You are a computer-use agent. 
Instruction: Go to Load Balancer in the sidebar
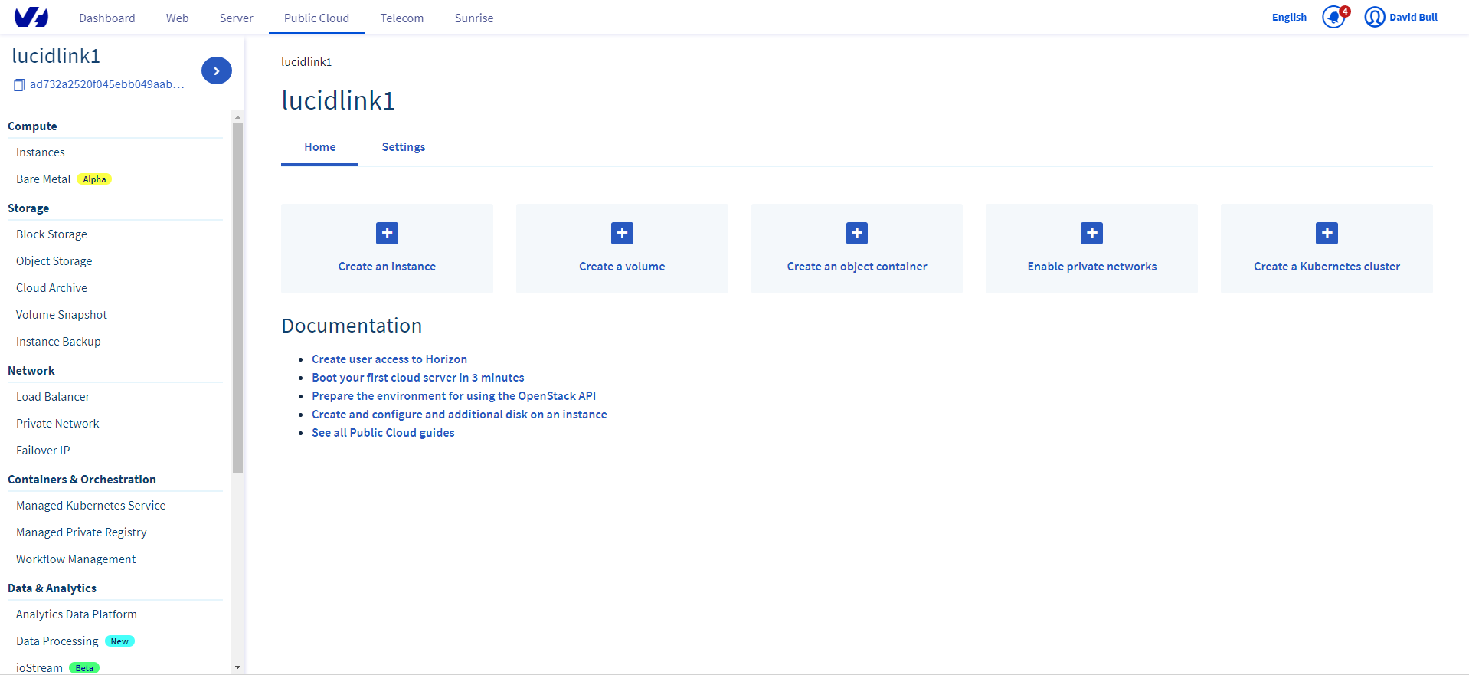[53, 397]
